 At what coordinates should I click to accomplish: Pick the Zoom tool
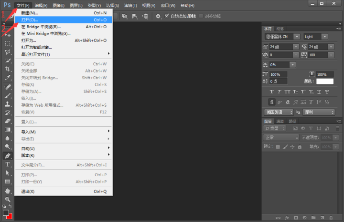coord(8,199)
